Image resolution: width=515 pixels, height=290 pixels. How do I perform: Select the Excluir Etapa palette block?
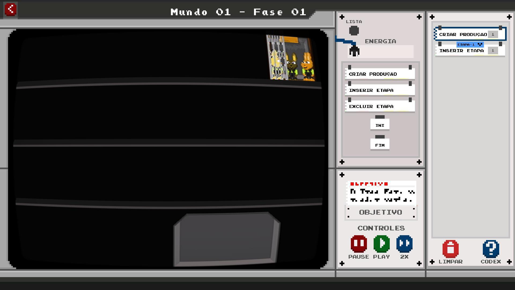pos(380,106)
